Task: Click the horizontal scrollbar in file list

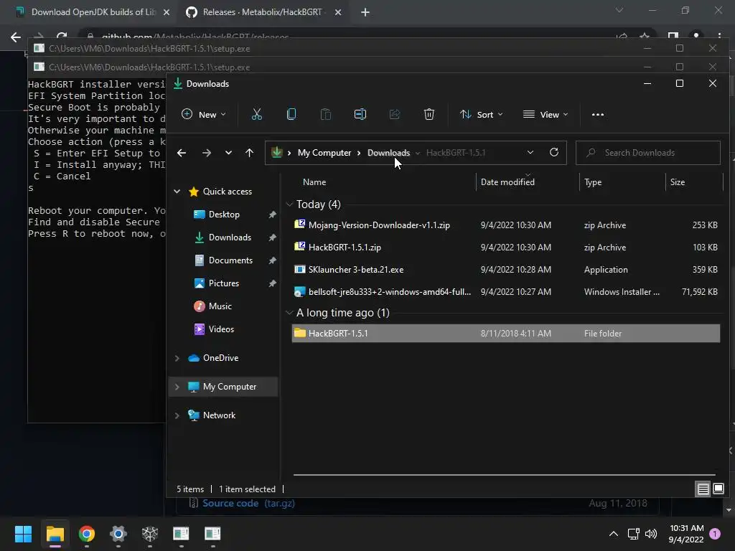Action: pyautogui.click(x=504, y=475)
